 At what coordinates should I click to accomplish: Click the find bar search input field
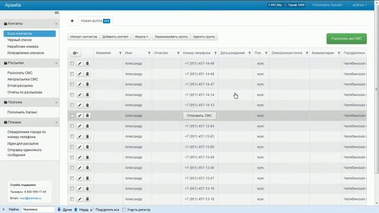coord(38,209)
